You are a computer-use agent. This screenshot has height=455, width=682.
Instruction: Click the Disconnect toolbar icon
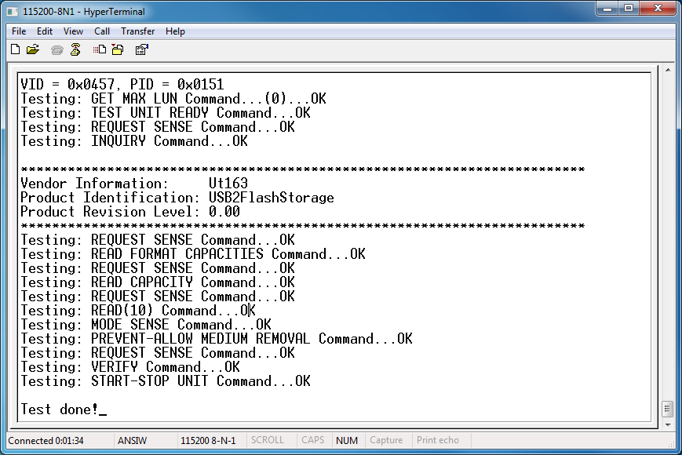click(x=75, y=49)
